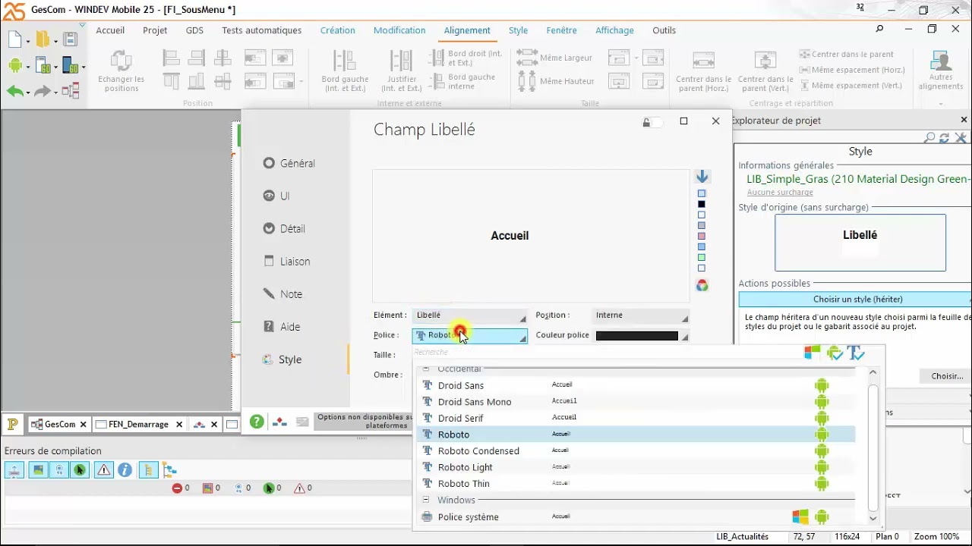Image resolution: width=972 pixels, height=546 pixels.
Task: Click font list scrollbar down arrow
Action: [x=873, y=519]
